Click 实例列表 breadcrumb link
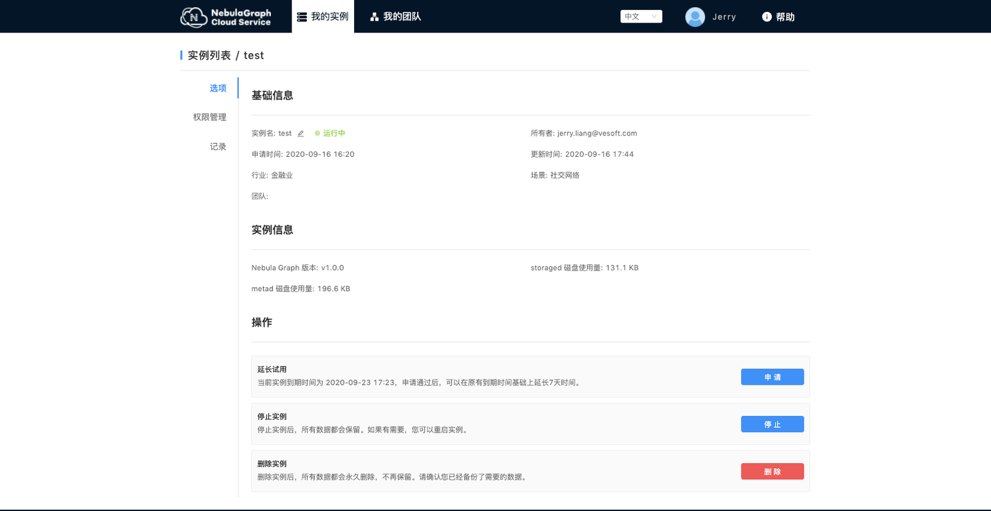This screenshot has width=991, height=511. (x=209, y=55)
